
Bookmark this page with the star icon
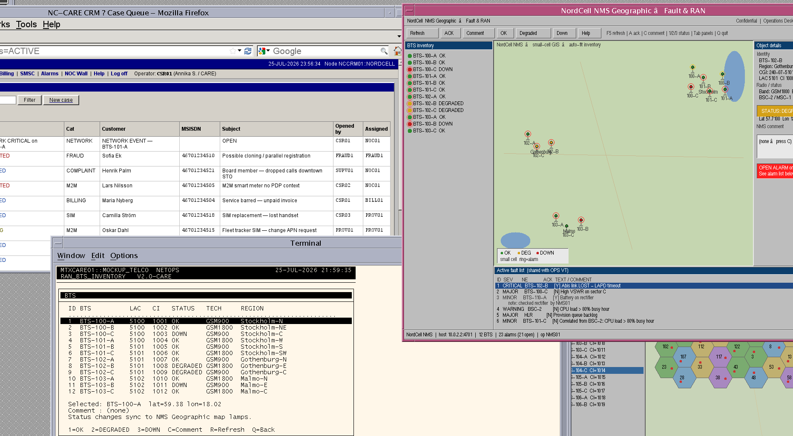click(233, 51)
